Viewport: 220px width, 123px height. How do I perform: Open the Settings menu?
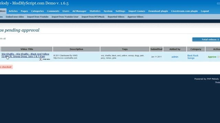tap(120, 11)
